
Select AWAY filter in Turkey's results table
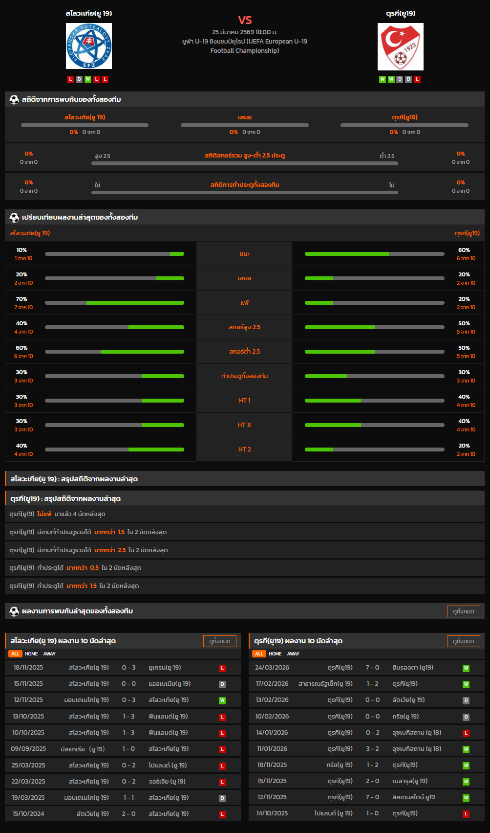coord(293,654)
